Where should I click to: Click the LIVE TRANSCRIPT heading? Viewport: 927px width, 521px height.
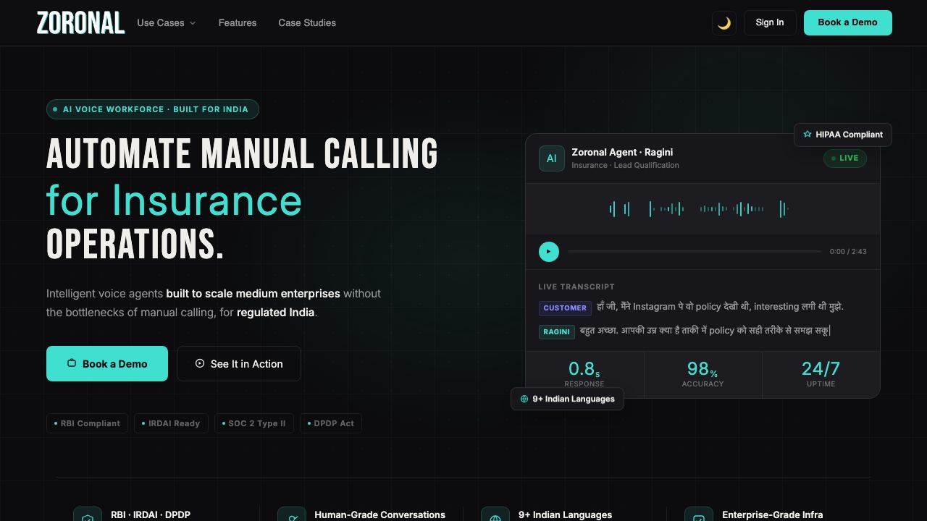576,287
